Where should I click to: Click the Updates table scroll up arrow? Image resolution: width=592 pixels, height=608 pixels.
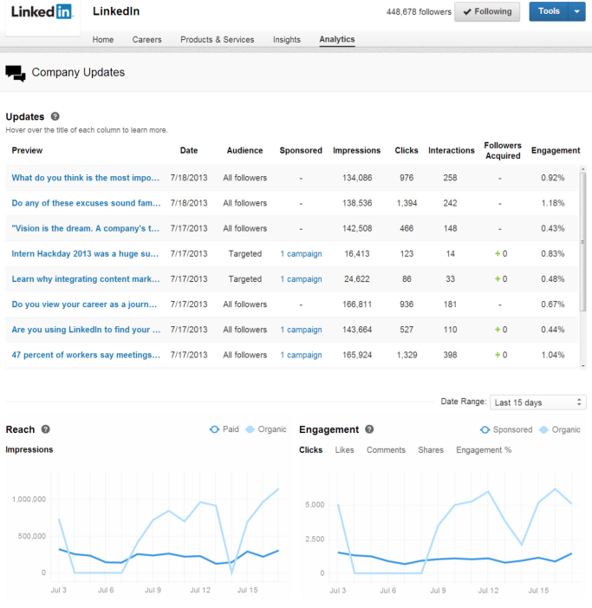[x=582, y=168]
